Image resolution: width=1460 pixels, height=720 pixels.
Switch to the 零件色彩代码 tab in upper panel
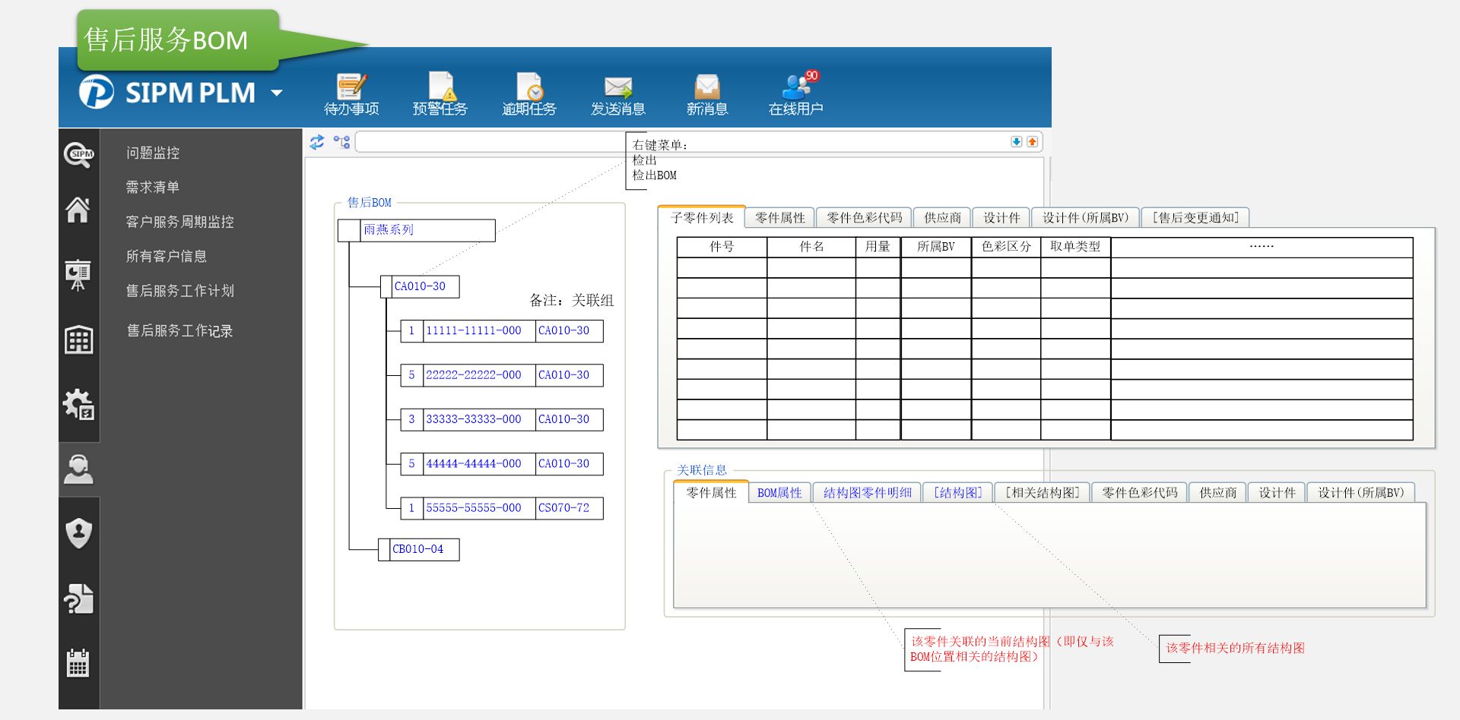pos(864,218)
